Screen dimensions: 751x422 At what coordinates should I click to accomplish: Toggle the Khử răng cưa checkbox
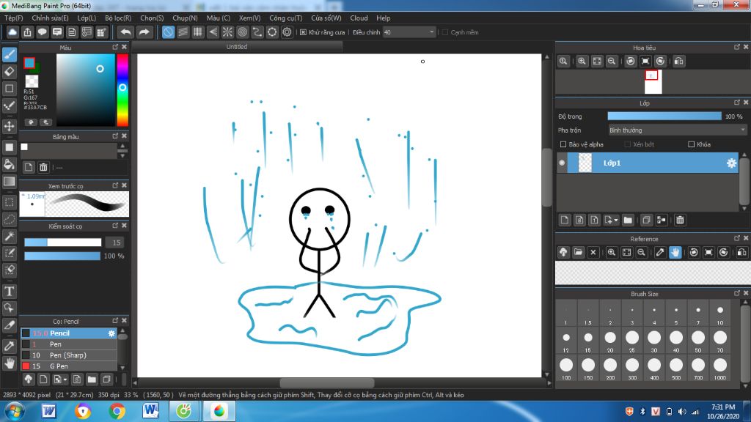pyautogui.click(x=303, y=32)
